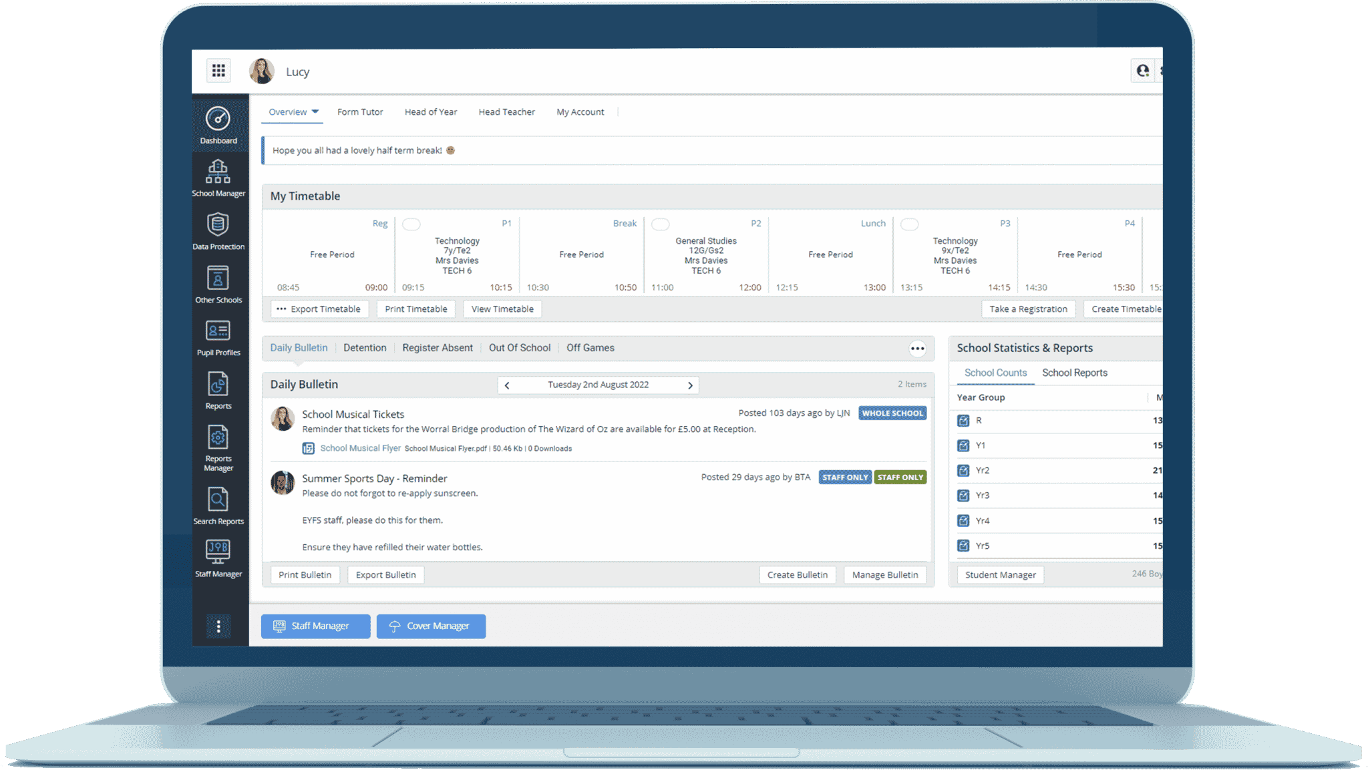
Task: Click Print Bulletin button
Action: pos(305,575)
